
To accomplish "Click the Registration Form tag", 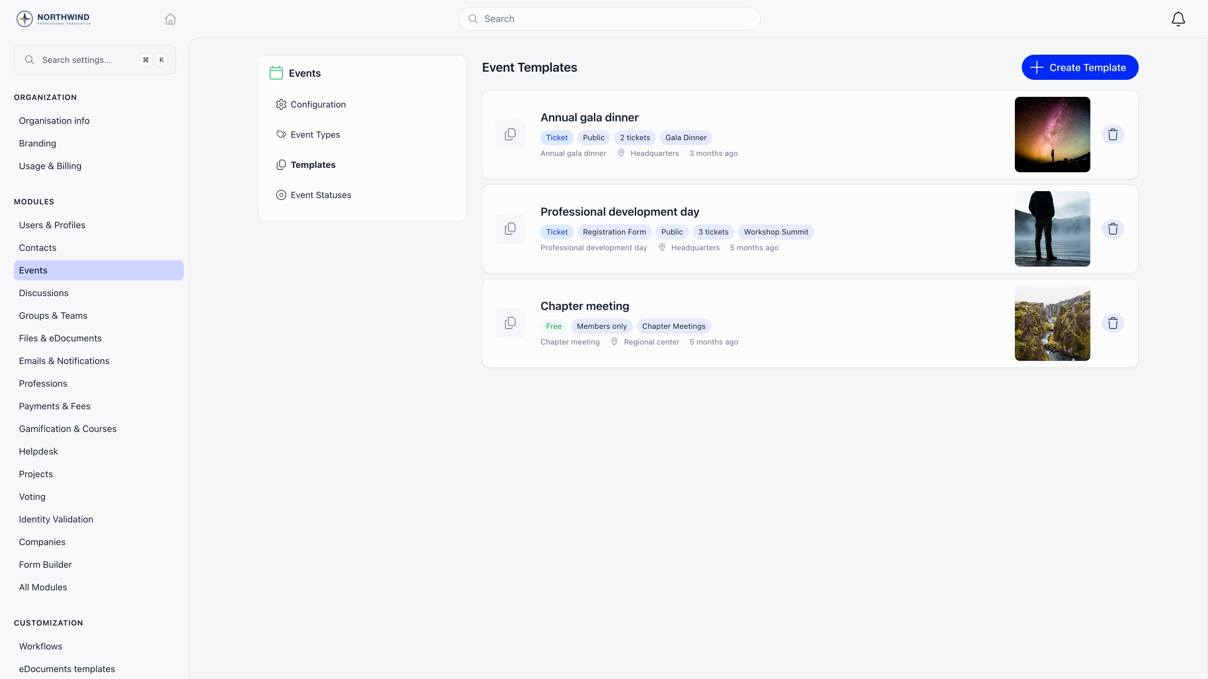I will tap(614, 231).
